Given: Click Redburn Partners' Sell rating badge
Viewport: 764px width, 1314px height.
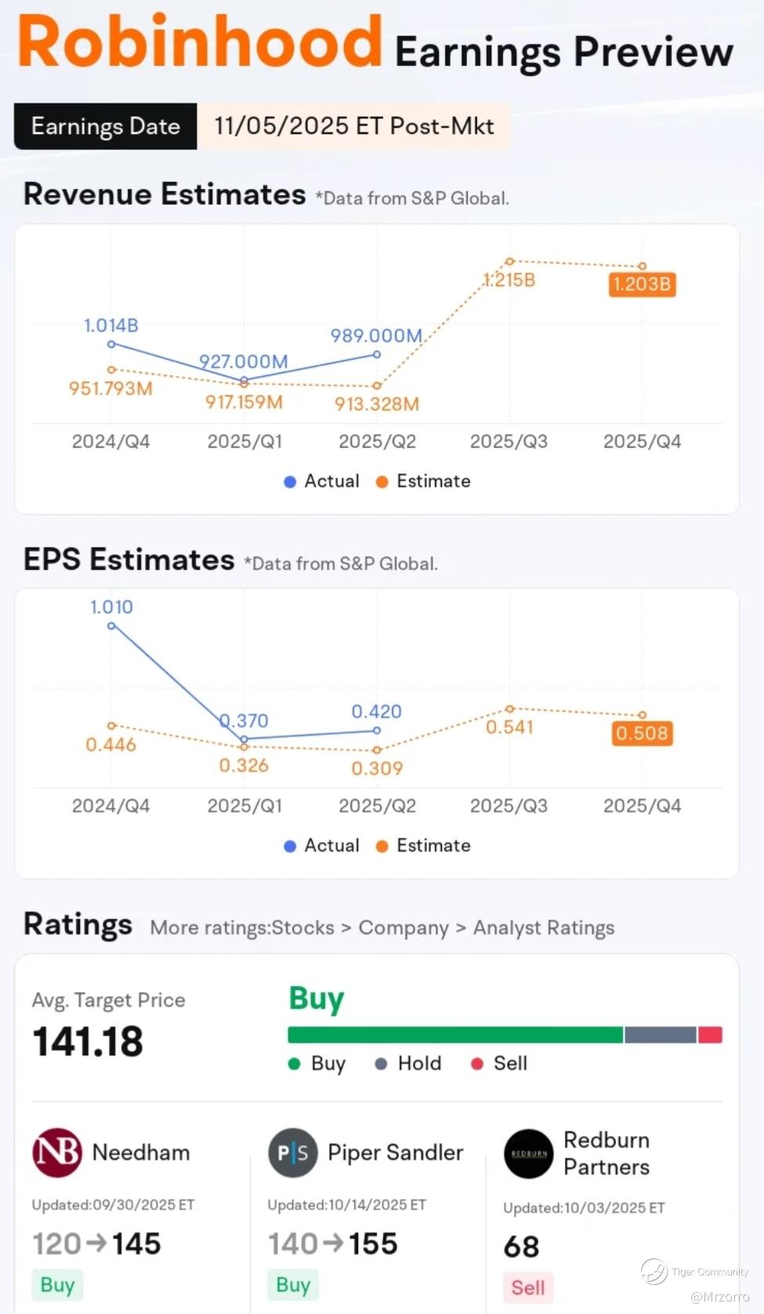Looking at the screenshot, I should click(528, 1287).
